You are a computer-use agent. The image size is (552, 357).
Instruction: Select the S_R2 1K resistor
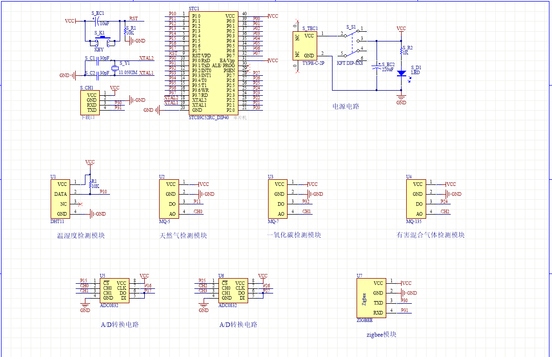click(x=402, y=50)
